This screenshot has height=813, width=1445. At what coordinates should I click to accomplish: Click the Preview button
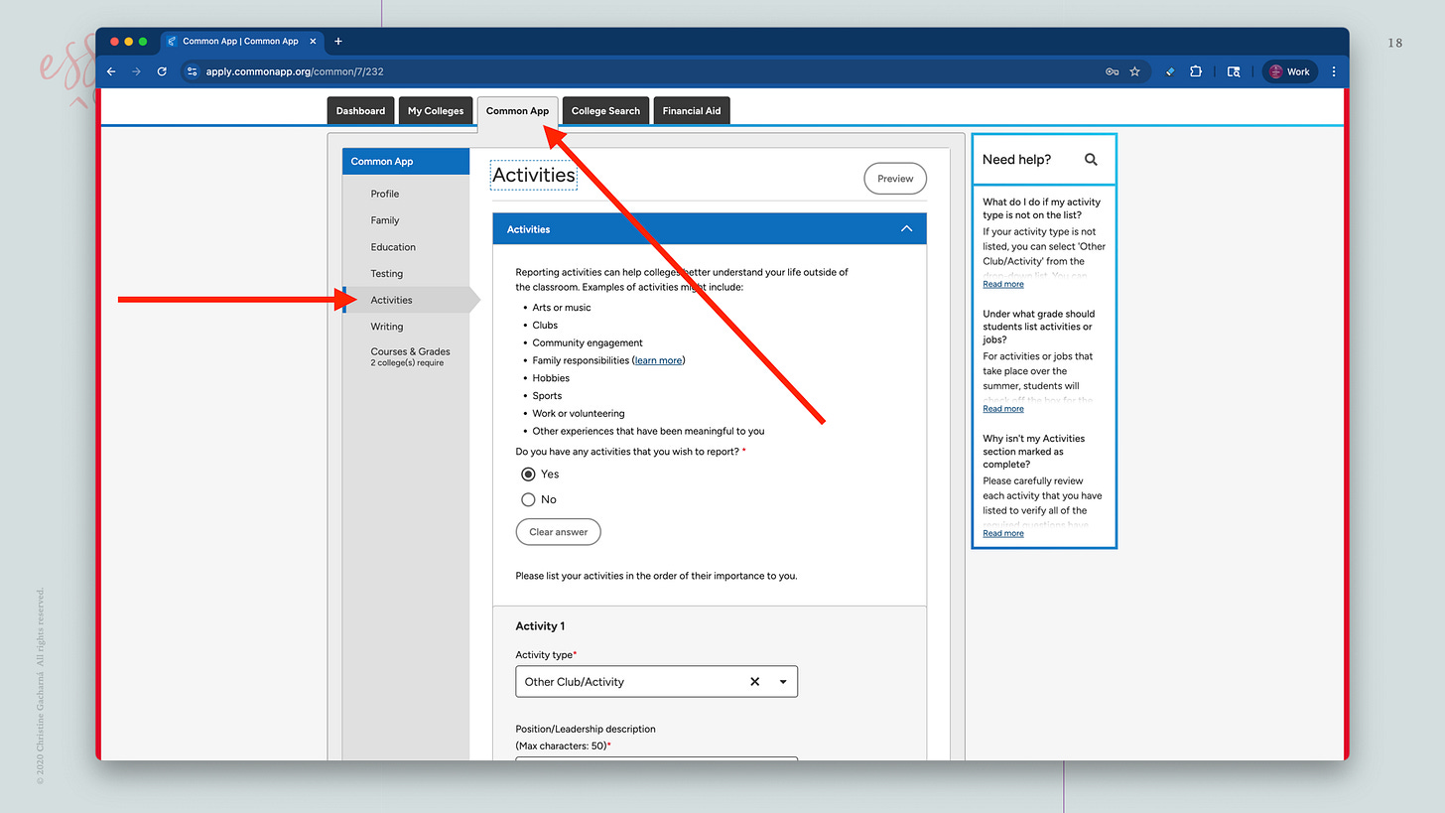click(895, 179)
